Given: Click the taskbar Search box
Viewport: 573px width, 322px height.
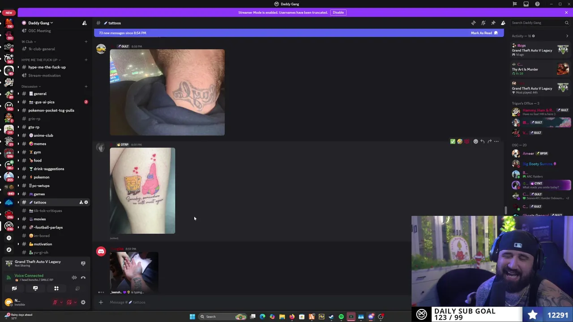Looking at the screenshot, I should [x=222, y=317].
